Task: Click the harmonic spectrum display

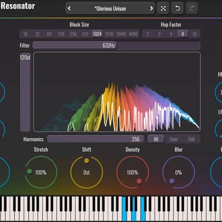Action: pos(117,92)
